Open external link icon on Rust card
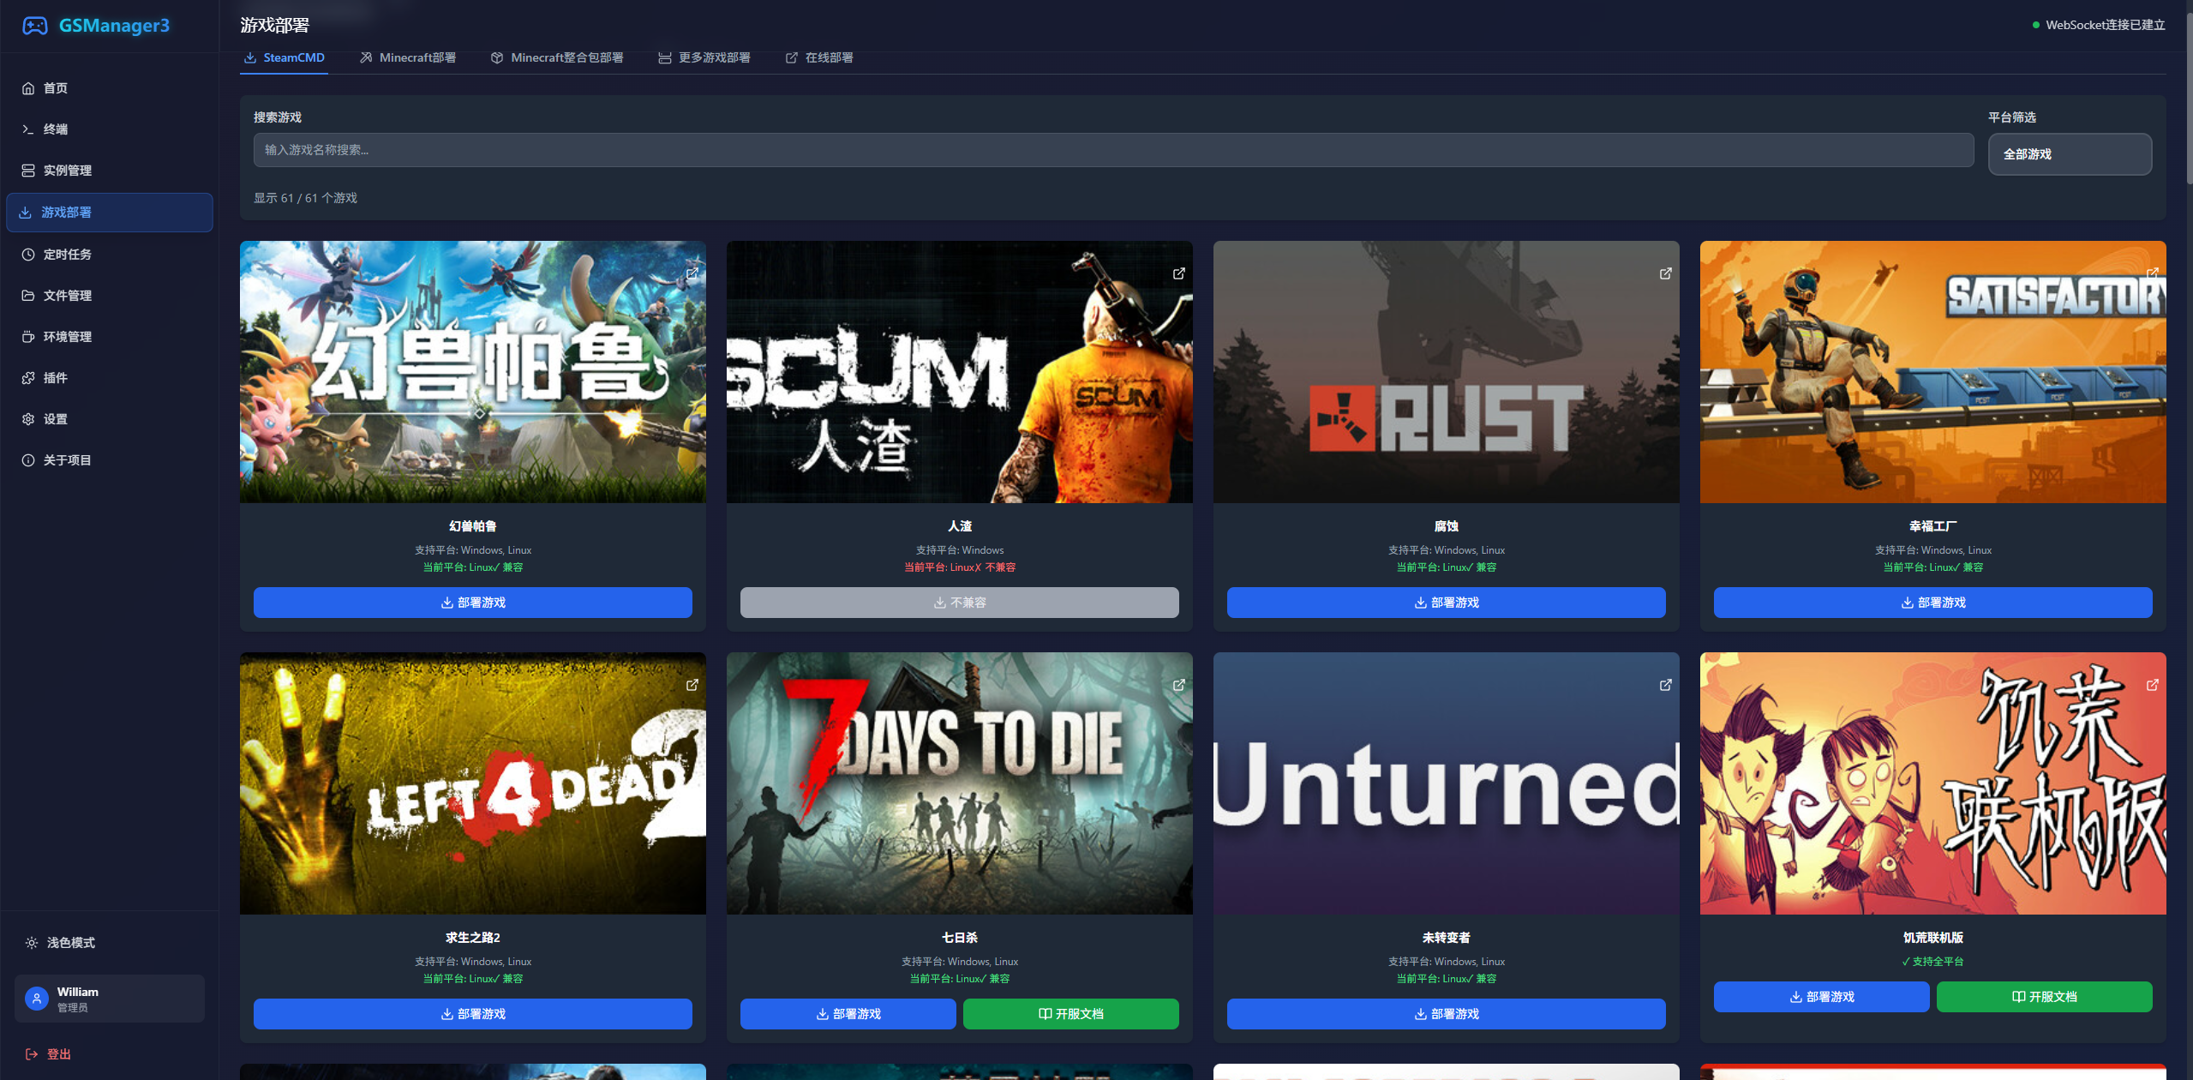The width and height of the screenshot is (2193, 1080). point(1666,273)
